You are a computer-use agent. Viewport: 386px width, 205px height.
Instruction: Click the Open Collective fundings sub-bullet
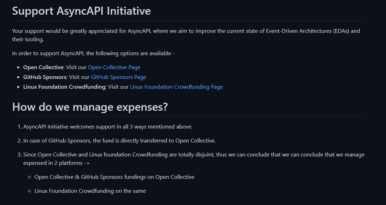coord(114,177)
